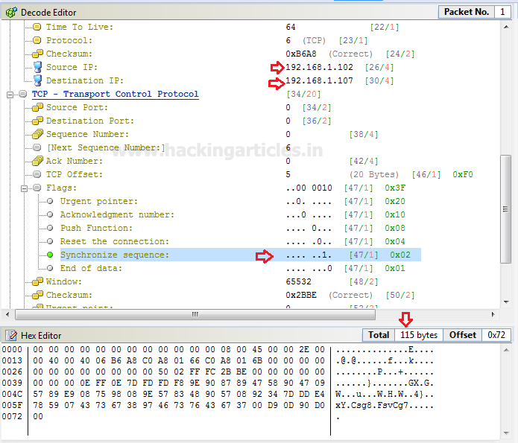Click the Source IP computer icon
This screenshot has height=443, width=518.
pyautogui.click(x=38, y=67)
